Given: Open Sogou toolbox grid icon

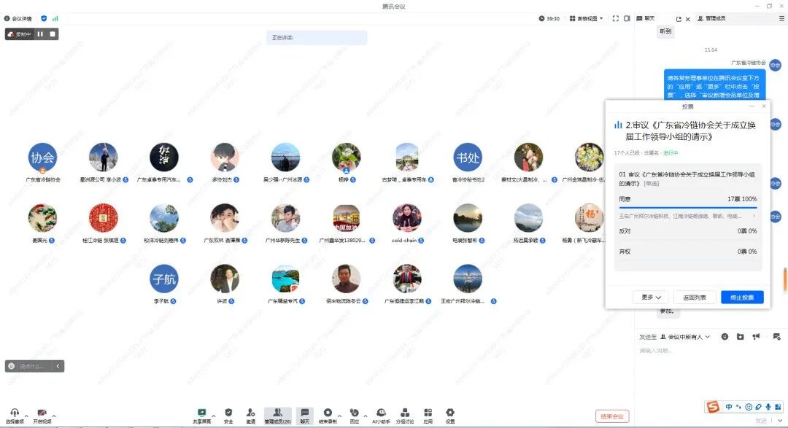Looking at the screenshot, I should [x=778, y=407].
